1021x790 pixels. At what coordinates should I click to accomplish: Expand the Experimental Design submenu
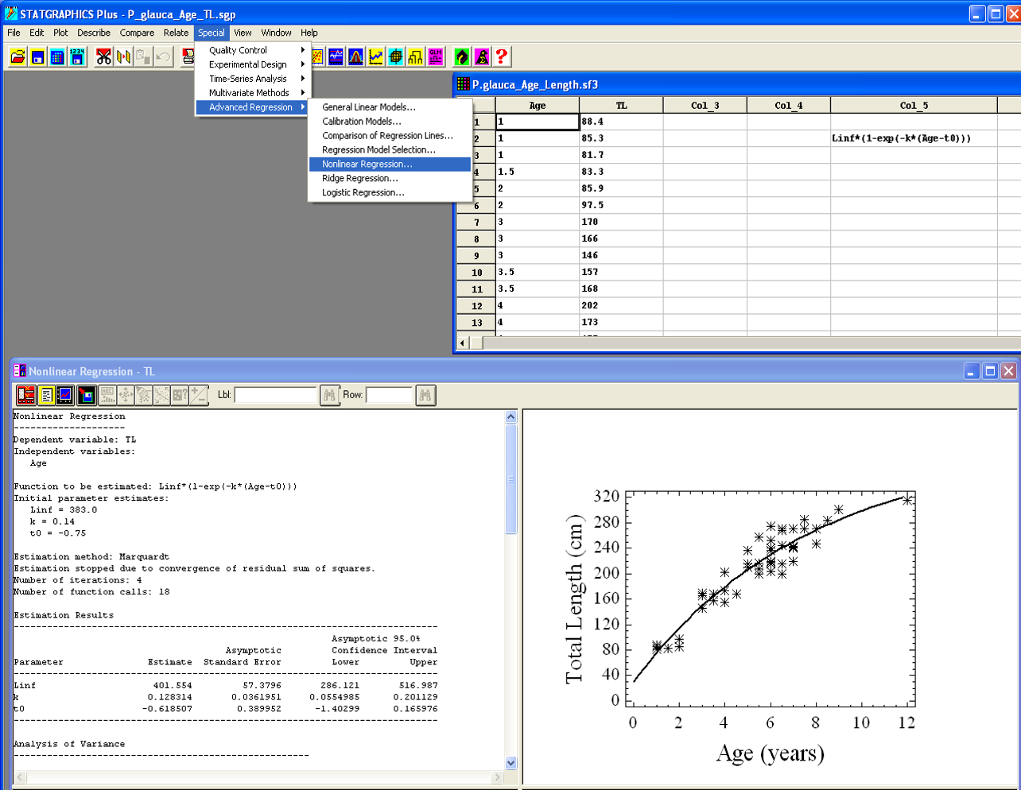(x=253, y=64)
